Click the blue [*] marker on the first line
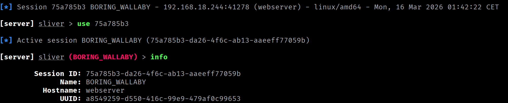508x103 pixels. [x=6, y=7]
